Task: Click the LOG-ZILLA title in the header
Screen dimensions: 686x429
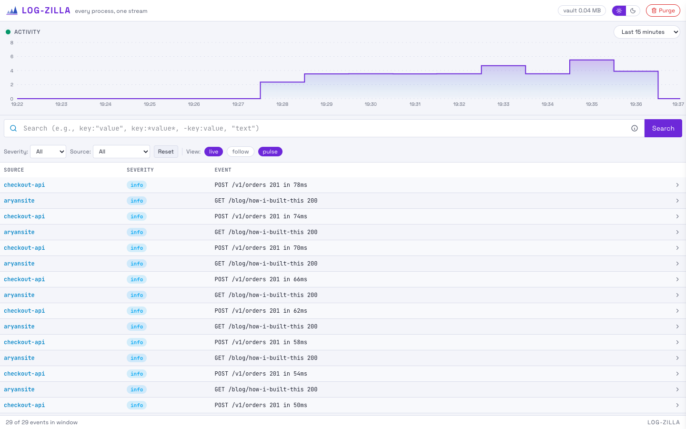Action: pyautogui.click(x=46, y=10)
